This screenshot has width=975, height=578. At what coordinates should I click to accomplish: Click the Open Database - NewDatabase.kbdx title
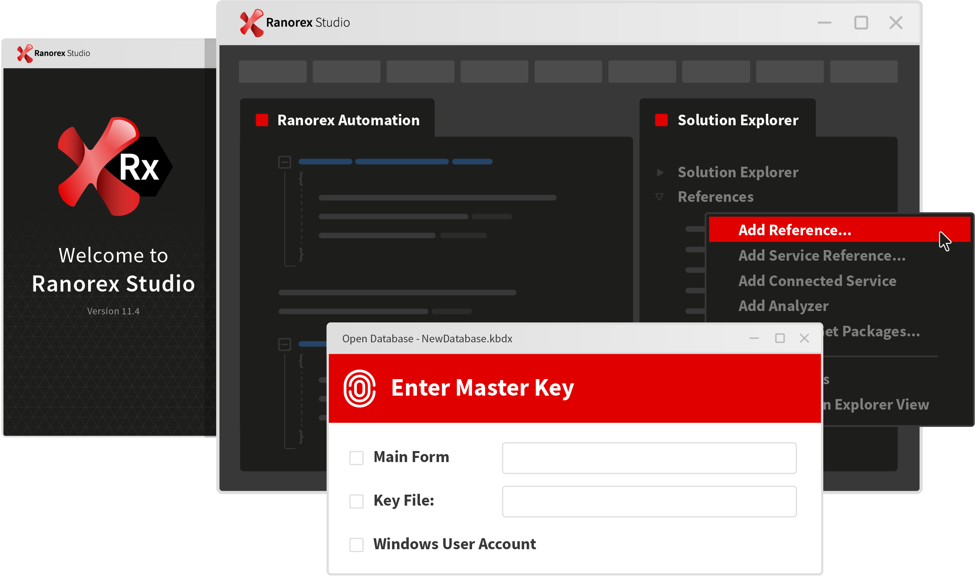(427, 339)
